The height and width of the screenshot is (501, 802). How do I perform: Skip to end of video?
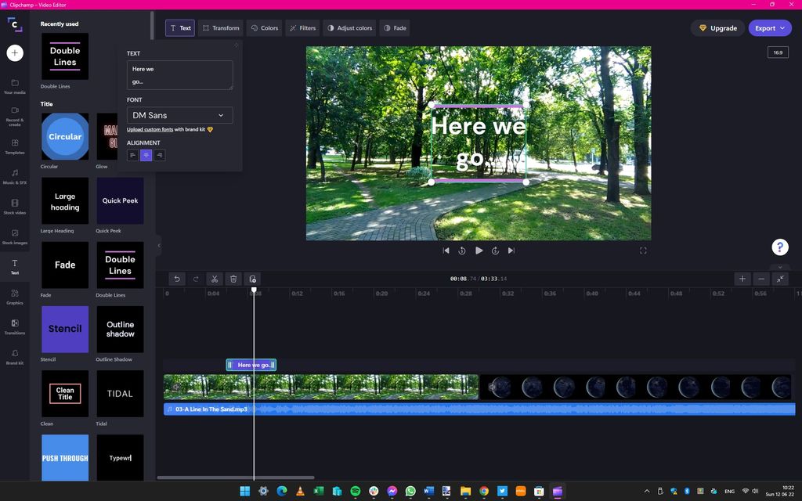[x=511, y=250]
